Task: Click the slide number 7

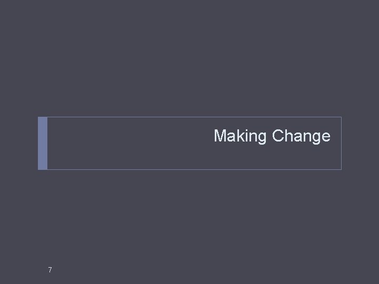Action: click(x=50, y=270)
